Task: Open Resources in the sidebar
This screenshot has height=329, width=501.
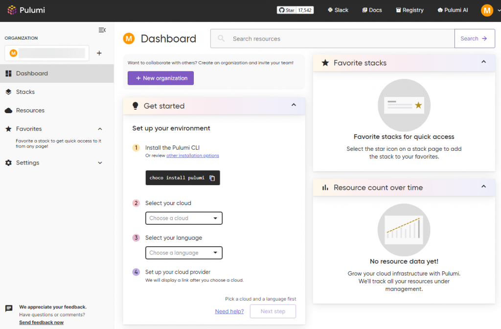Action: point(57,110)
